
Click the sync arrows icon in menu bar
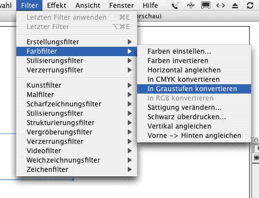click(250, 5)
